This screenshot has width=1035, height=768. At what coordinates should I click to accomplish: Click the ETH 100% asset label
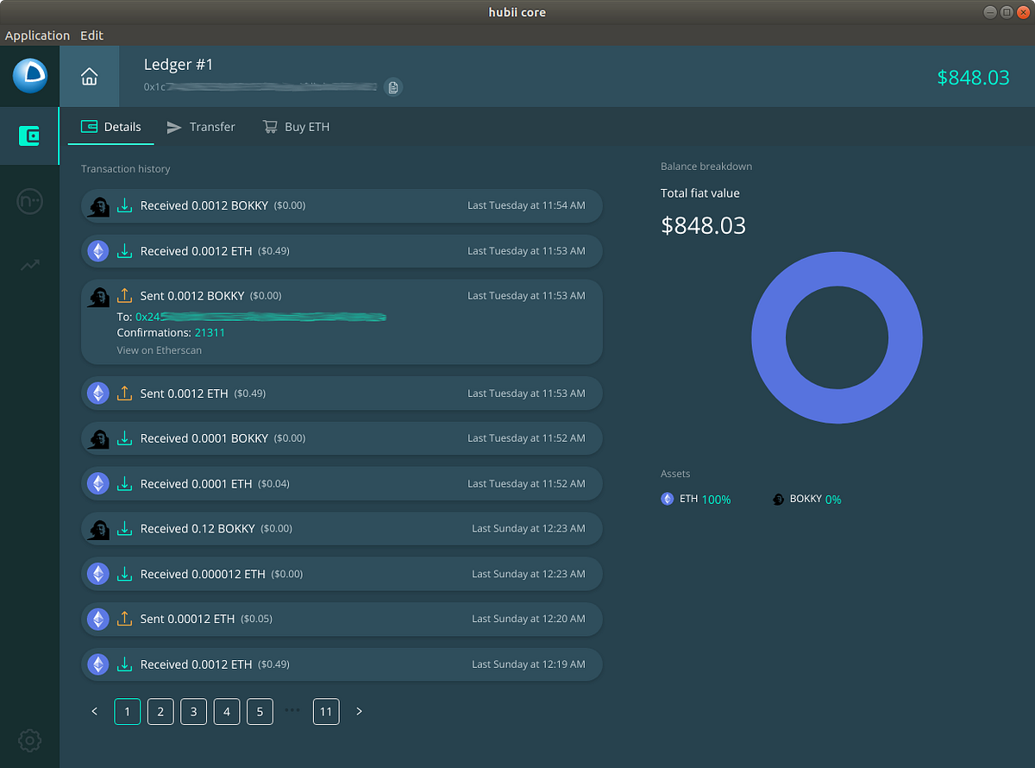696,499
